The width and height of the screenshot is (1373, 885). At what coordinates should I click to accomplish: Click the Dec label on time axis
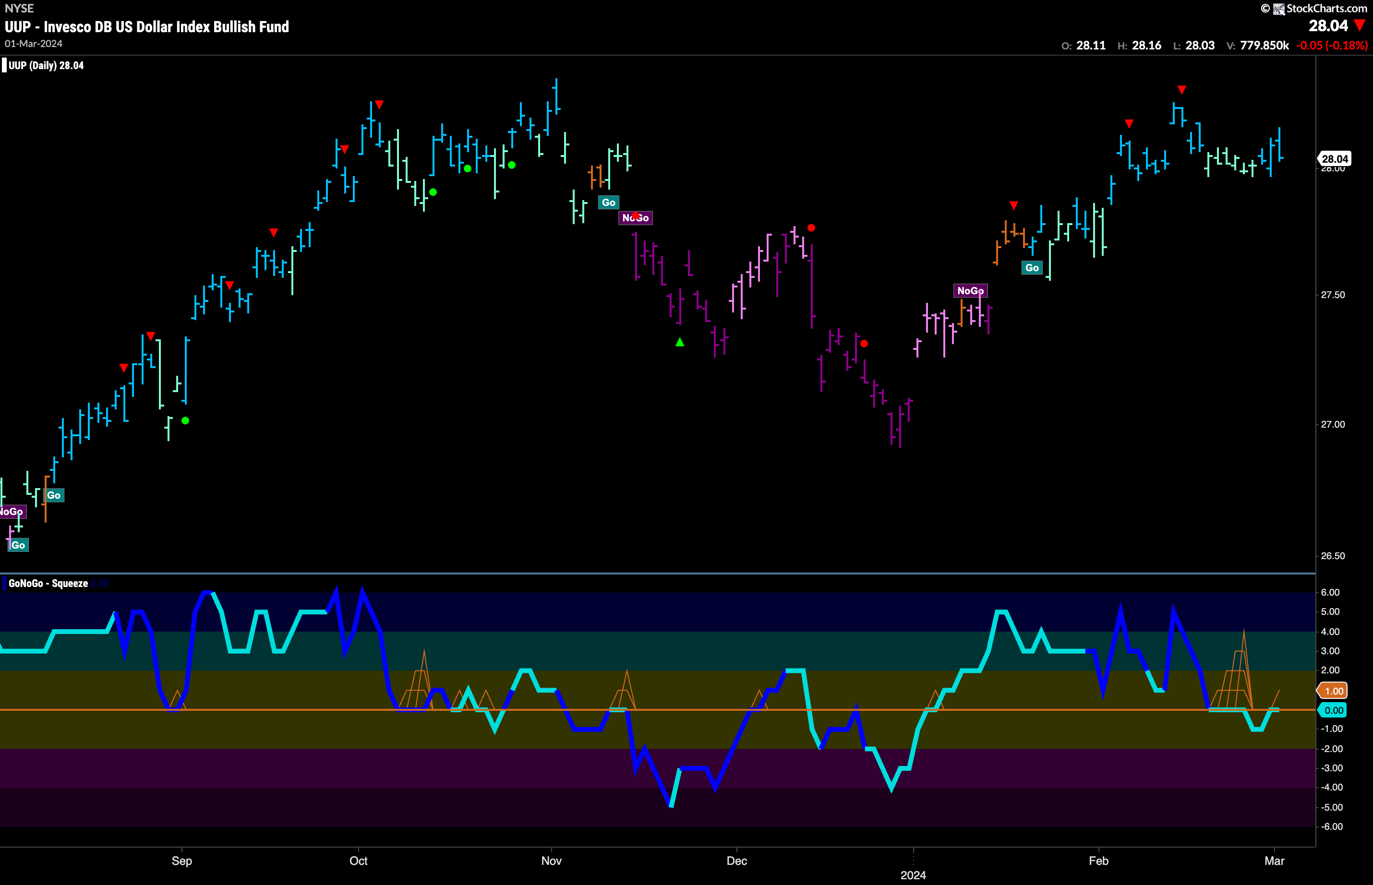737,861
